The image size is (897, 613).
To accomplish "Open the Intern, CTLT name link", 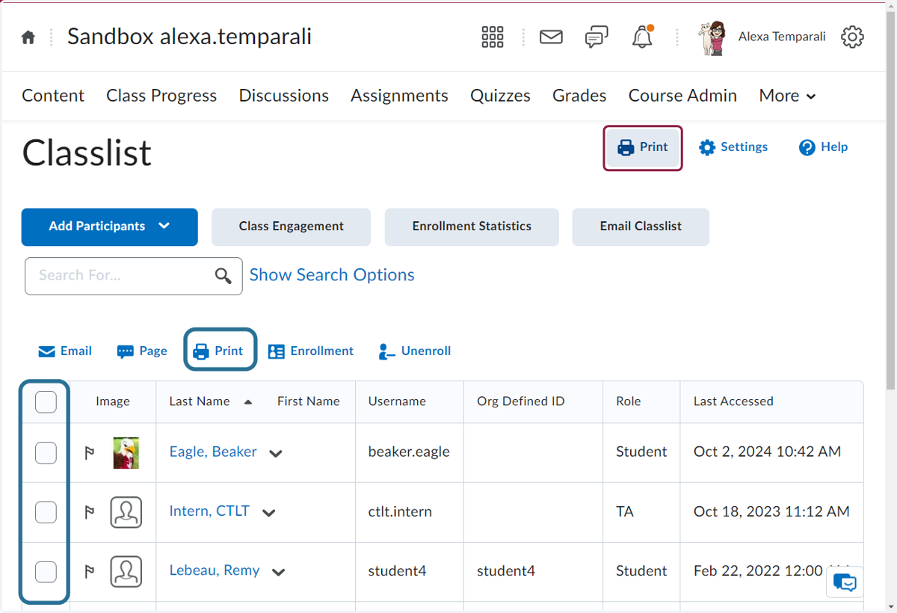I will [x=209, y=511].
